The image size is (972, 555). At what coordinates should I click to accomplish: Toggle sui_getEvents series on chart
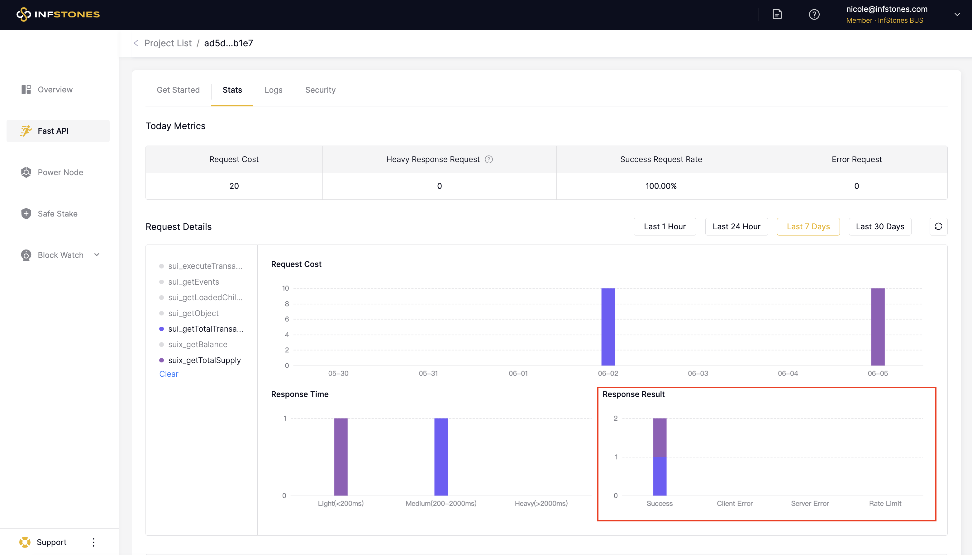(x=193, y=282)
